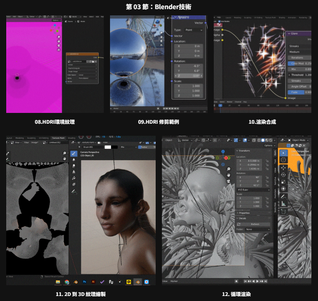Select the Annotate pencil tool in screenshot 12
The height and width of the screenshot is (301, 318).
pyautogui.click(x=283, y=196)
